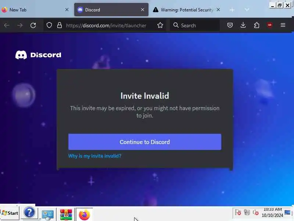Launch WinRAR from the taskbar

click(66, 214)
